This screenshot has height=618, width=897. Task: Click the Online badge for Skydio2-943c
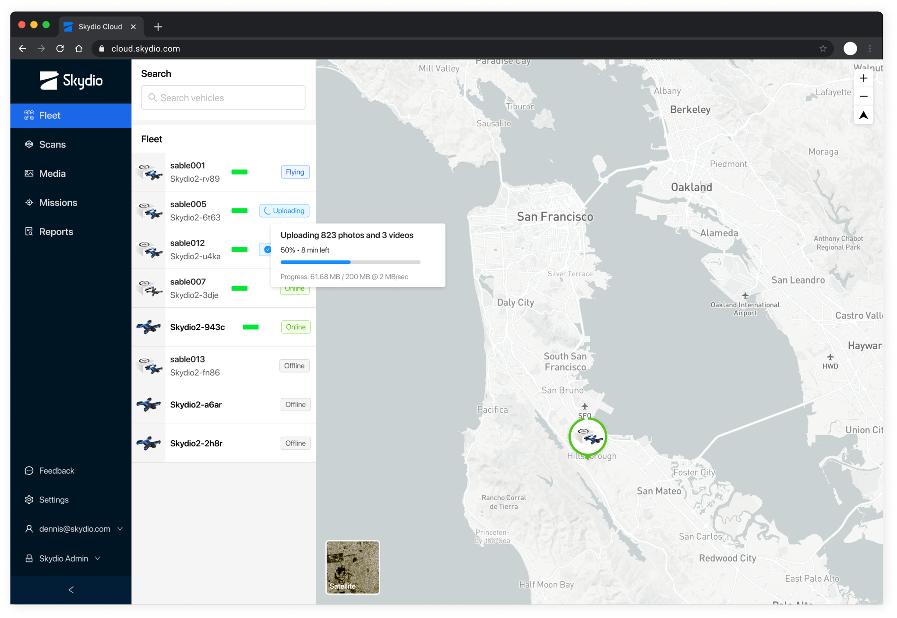[296, 327]
